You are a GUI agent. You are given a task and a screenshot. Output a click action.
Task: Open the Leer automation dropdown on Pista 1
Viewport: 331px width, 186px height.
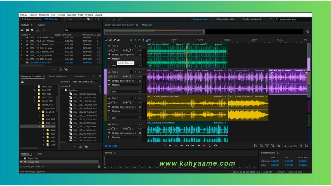coord(126,65)
